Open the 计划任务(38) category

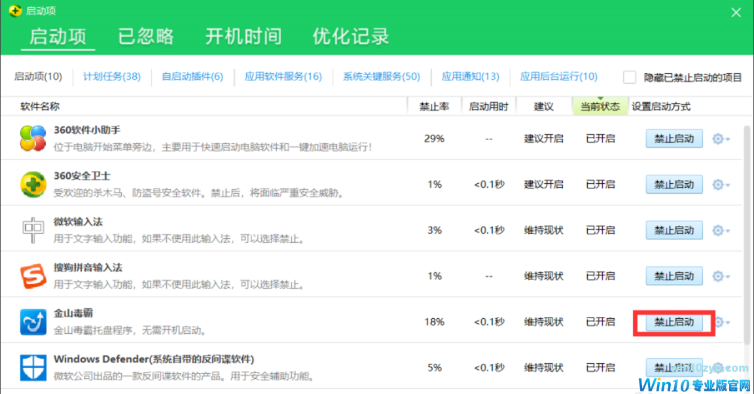[x=112, y=77]
